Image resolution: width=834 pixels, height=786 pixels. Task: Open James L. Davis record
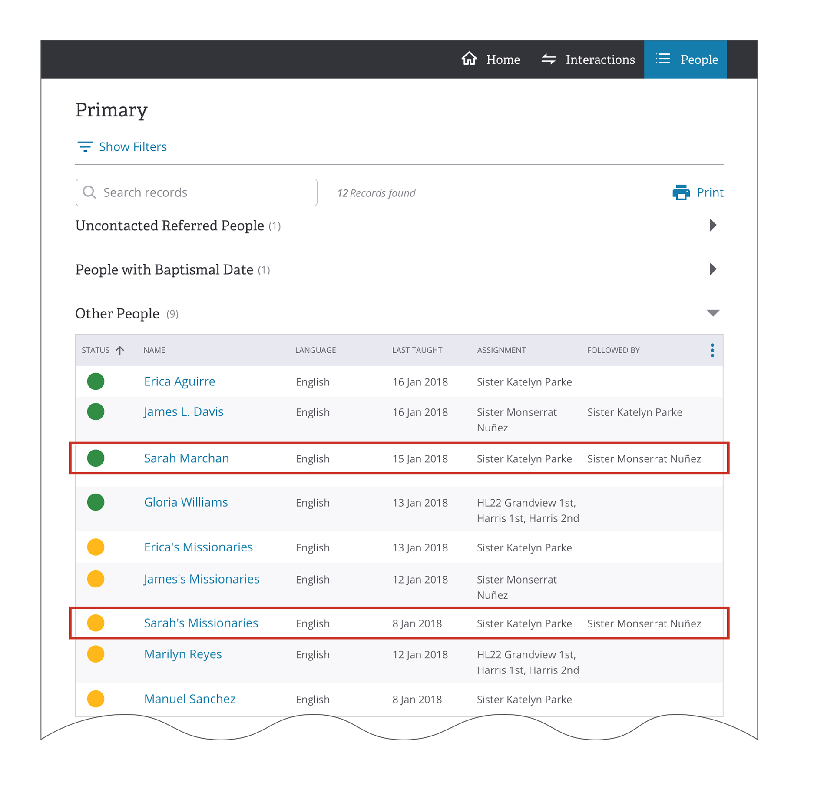coord(183,412)
